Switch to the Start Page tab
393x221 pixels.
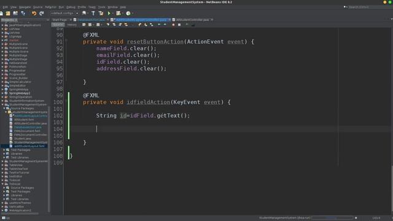60,20
